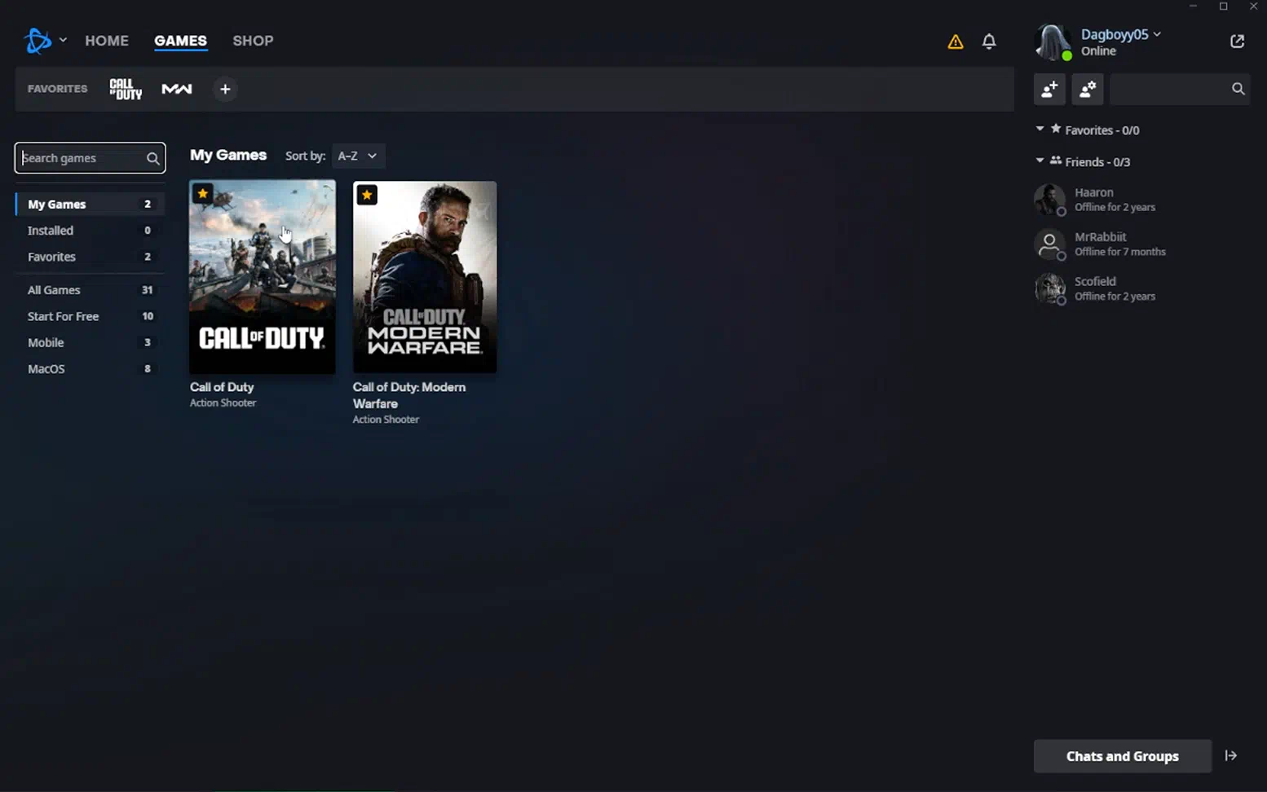Click the FAVORITES bar label
Image resolution: width=1267 pixels, height=792 pixels.
[x=57, y=89]
